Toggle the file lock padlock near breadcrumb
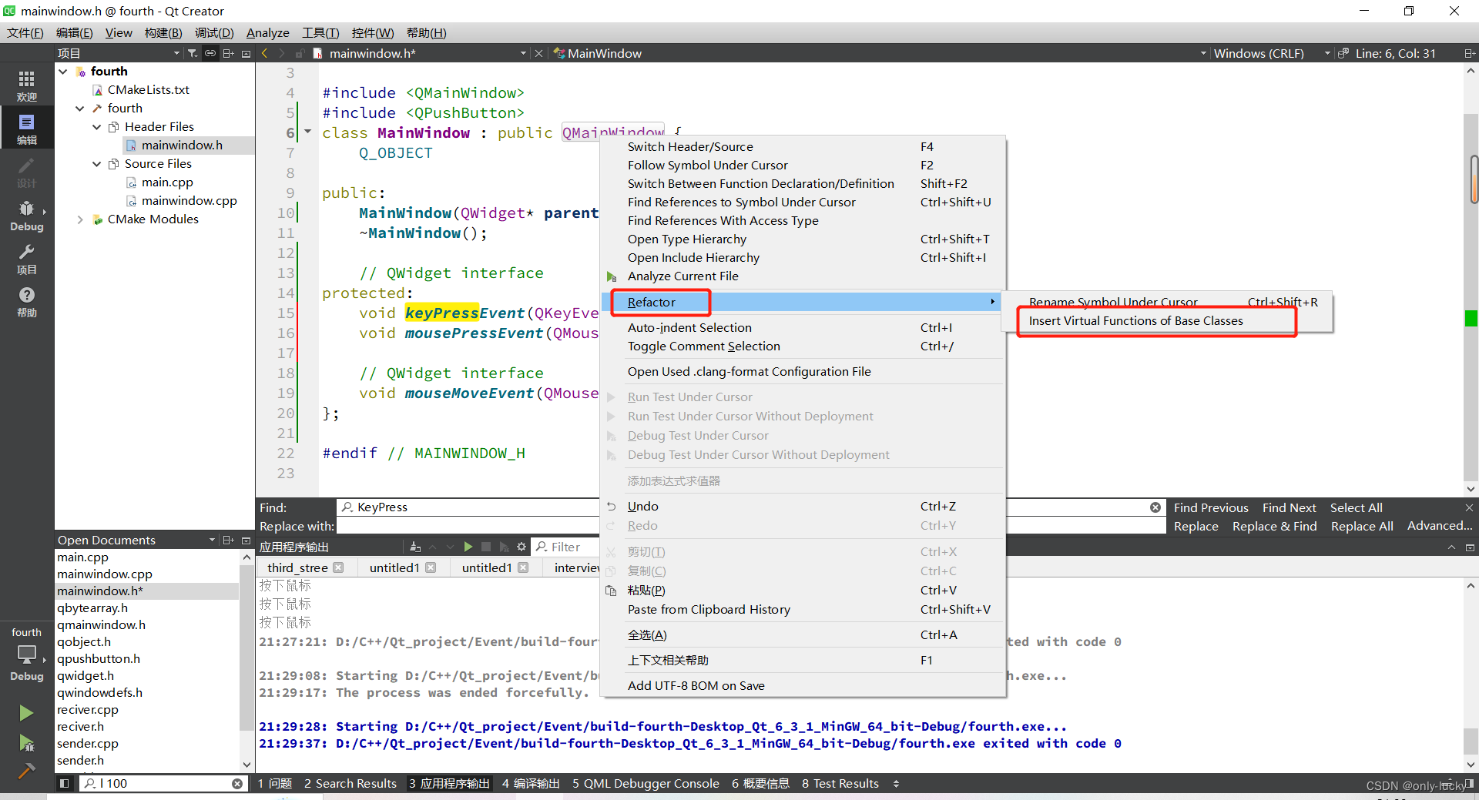This screenshot has height=800, width=1479. (x=300, y=53)
